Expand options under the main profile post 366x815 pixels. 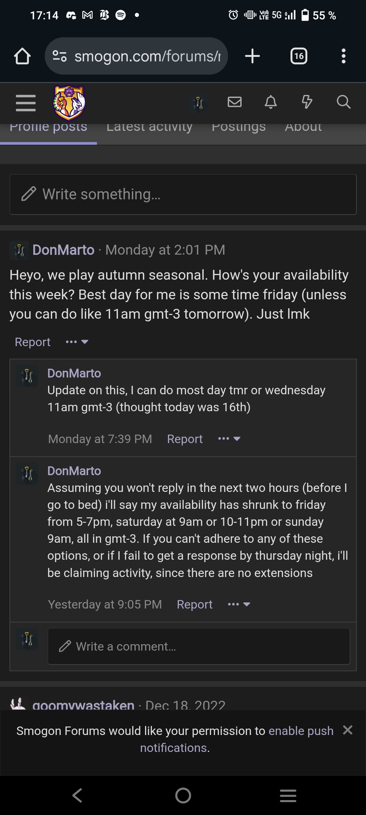point(77,342)
